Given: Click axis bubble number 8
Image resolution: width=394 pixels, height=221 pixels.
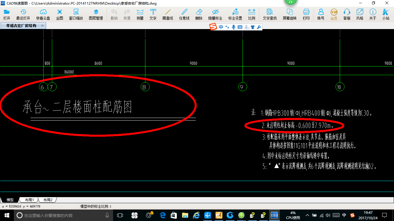Looking at the screenshot, I should 145,87.
